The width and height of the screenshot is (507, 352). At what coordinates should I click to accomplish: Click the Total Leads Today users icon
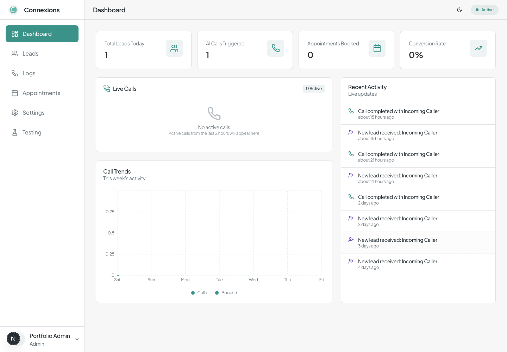(174, 48)
